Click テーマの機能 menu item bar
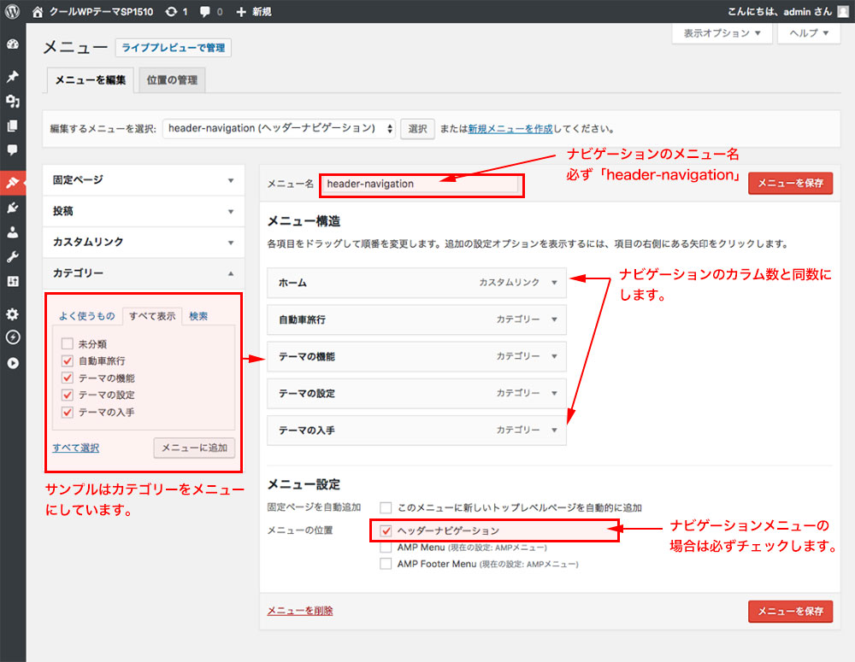The height and width of the screenshot is (662, 855). click(x=416, y=356)
